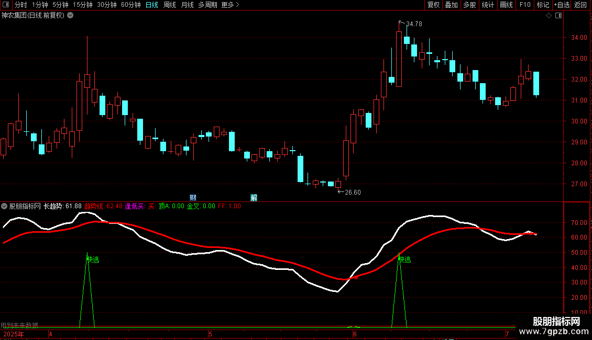The width and height of the screenshot is (592, 340).
Task: Click the 统计 statistics button
Action: tap(488, 5)
